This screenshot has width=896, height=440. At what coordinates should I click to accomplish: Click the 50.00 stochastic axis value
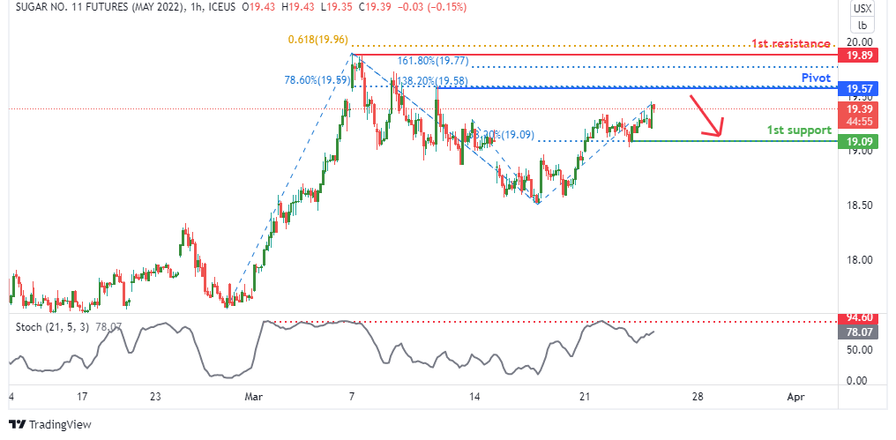click(860, 350)
